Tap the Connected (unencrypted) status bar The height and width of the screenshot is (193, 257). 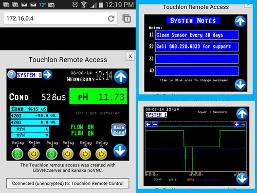coord(68,183)
